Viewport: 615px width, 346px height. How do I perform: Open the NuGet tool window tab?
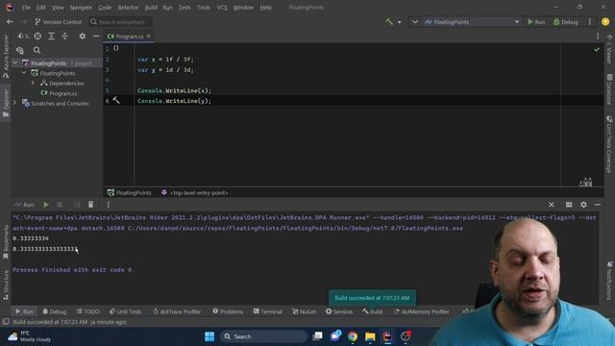[304, 311]
